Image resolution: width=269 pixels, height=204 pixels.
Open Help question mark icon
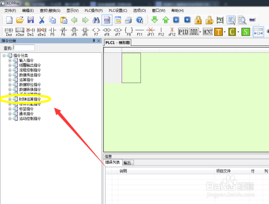point(139,20)
